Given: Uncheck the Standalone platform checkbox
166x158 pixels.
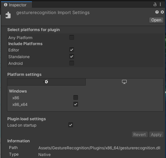Looking at the screenshot, I should [72, 56].
